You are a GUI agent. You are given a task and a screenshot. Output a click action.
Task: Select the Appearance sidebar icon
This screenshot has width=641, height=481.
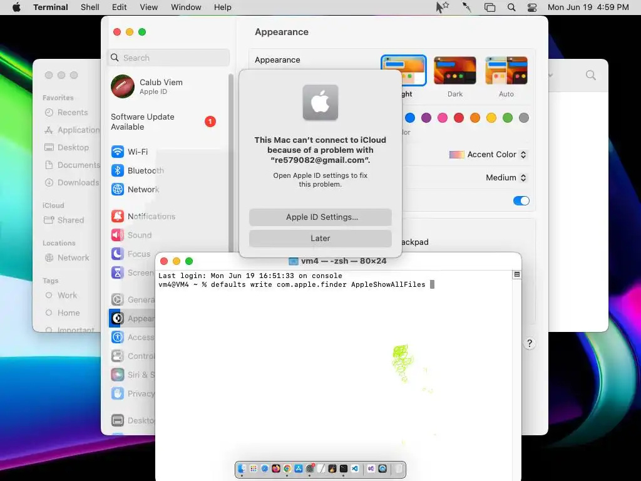(x=118, y=318)
